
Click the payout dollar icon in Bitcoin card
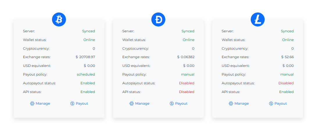(x=72, y=104)
